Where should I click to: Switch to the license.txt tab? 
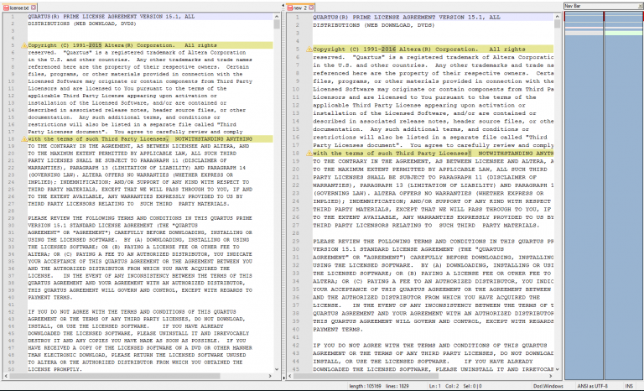tap(18, 7)
